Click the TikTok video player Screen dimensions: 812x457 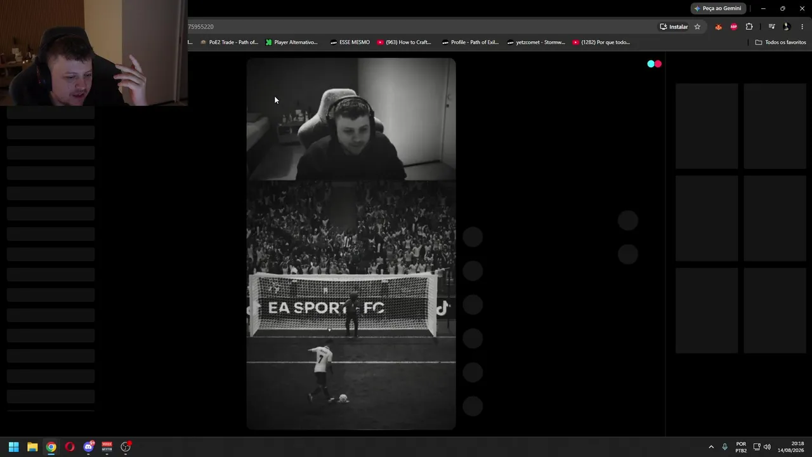(x=351, y=244)
